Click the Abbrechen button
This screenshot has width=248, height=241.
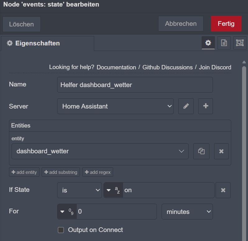(181, 24)
